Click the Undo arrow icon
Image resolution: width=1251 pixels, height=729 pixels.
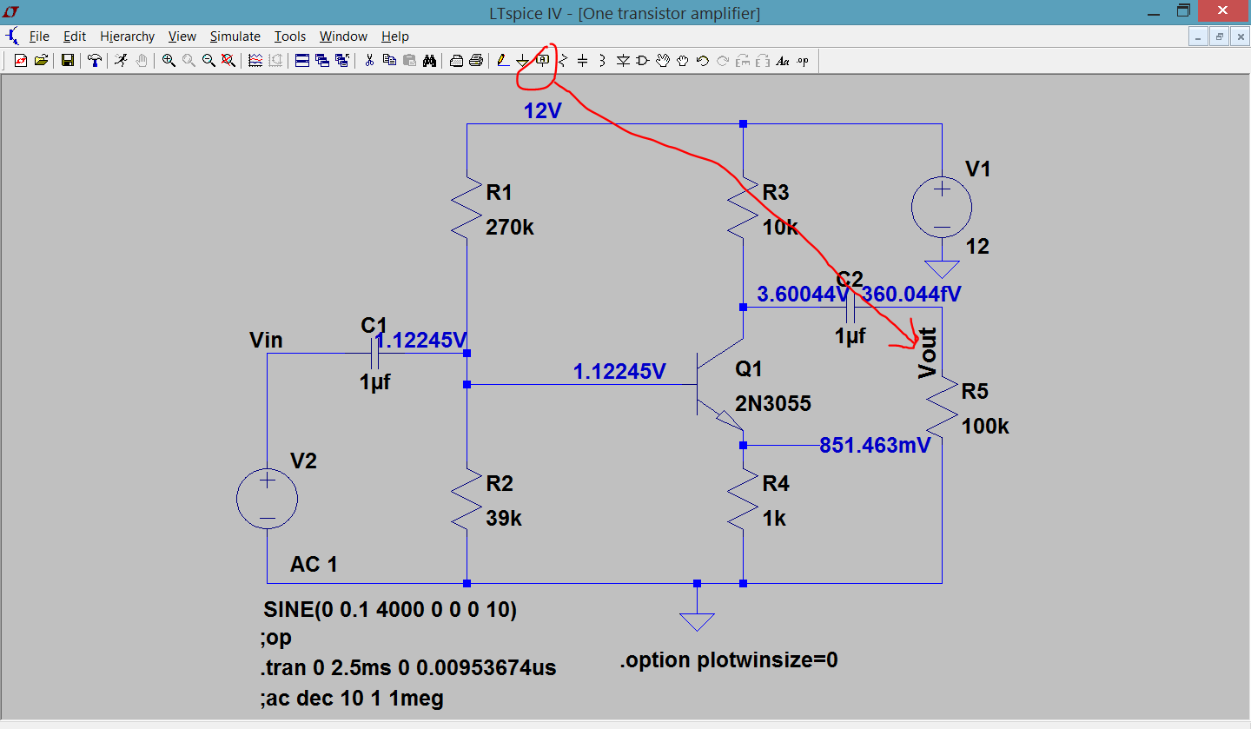(x=702, y=61)
